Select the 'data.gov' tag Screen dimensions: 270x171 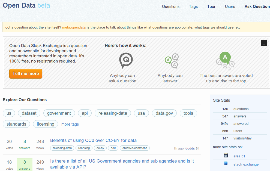point(164,113)
